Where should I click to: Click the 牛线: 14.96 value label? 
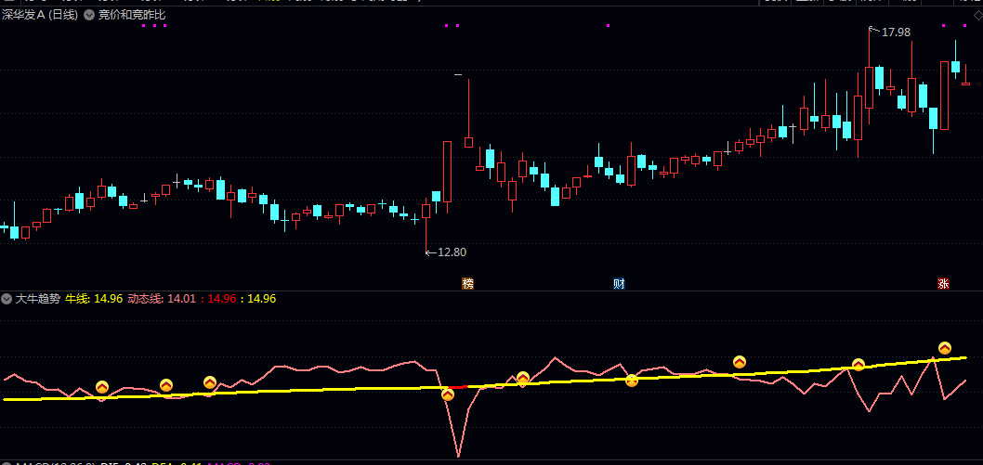(94, 299)
